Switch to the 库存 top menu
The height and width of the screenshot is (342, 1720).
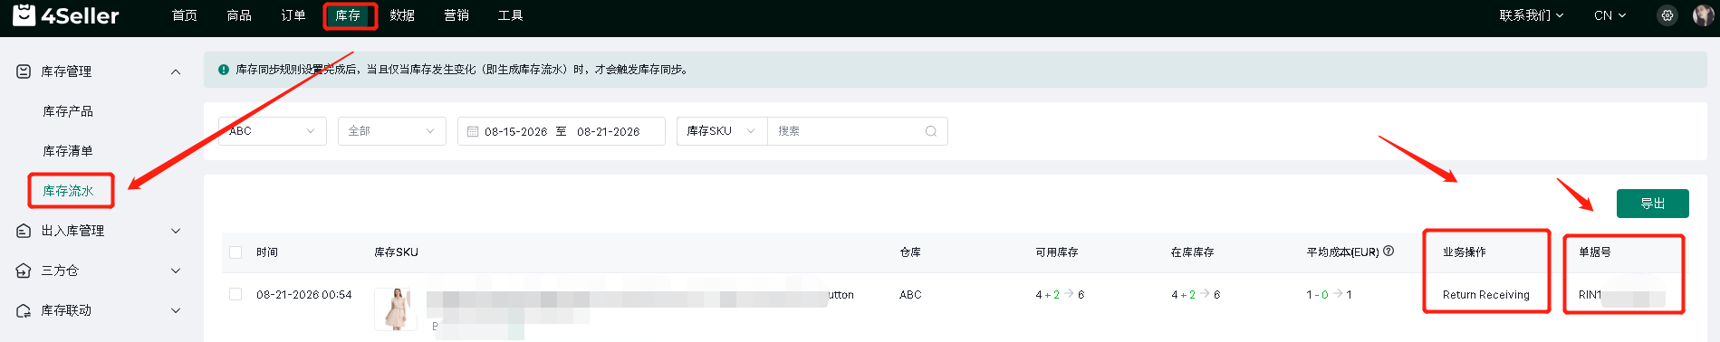pyautogui.click(x=348, y=15)
